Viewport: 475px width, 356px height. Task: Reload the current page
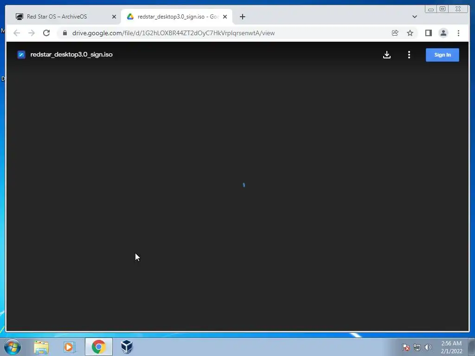point(46,33)
